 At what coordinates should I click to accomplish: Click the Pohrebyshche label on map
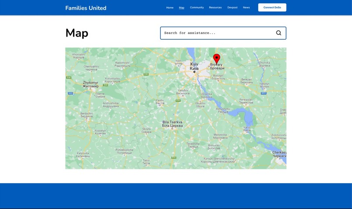pos(124,151)
